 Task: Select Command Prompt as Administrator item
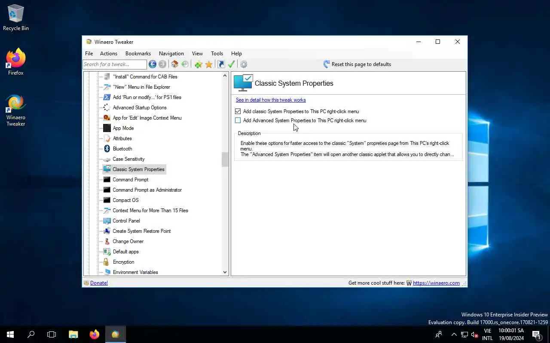point(147,190)
